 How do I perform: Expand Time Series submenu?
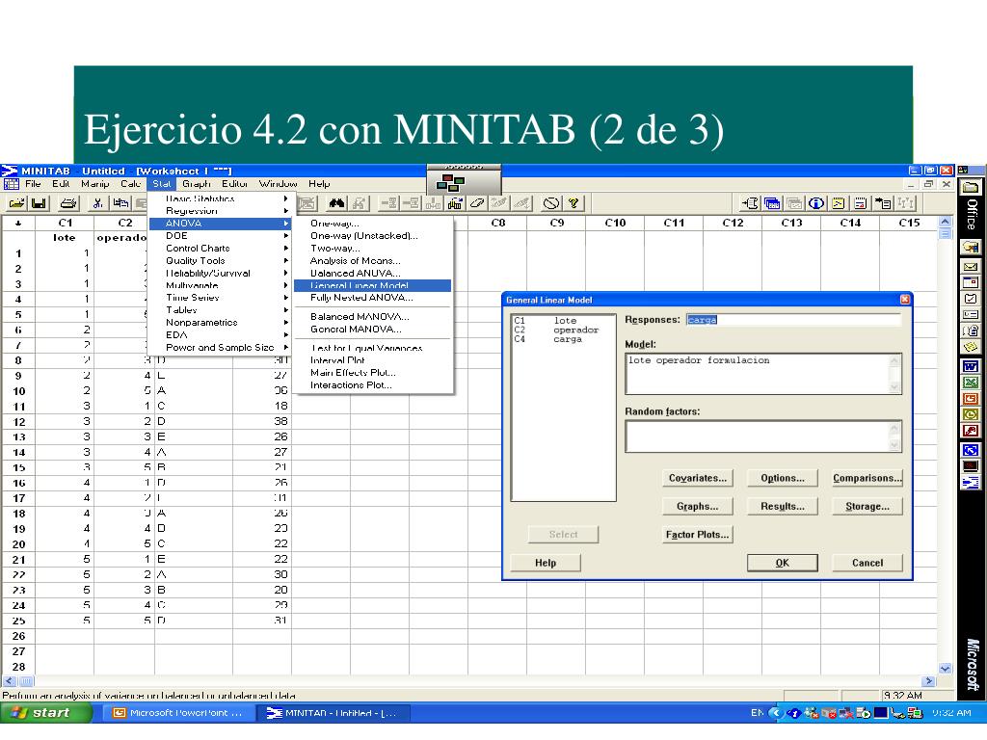[219, 298]
